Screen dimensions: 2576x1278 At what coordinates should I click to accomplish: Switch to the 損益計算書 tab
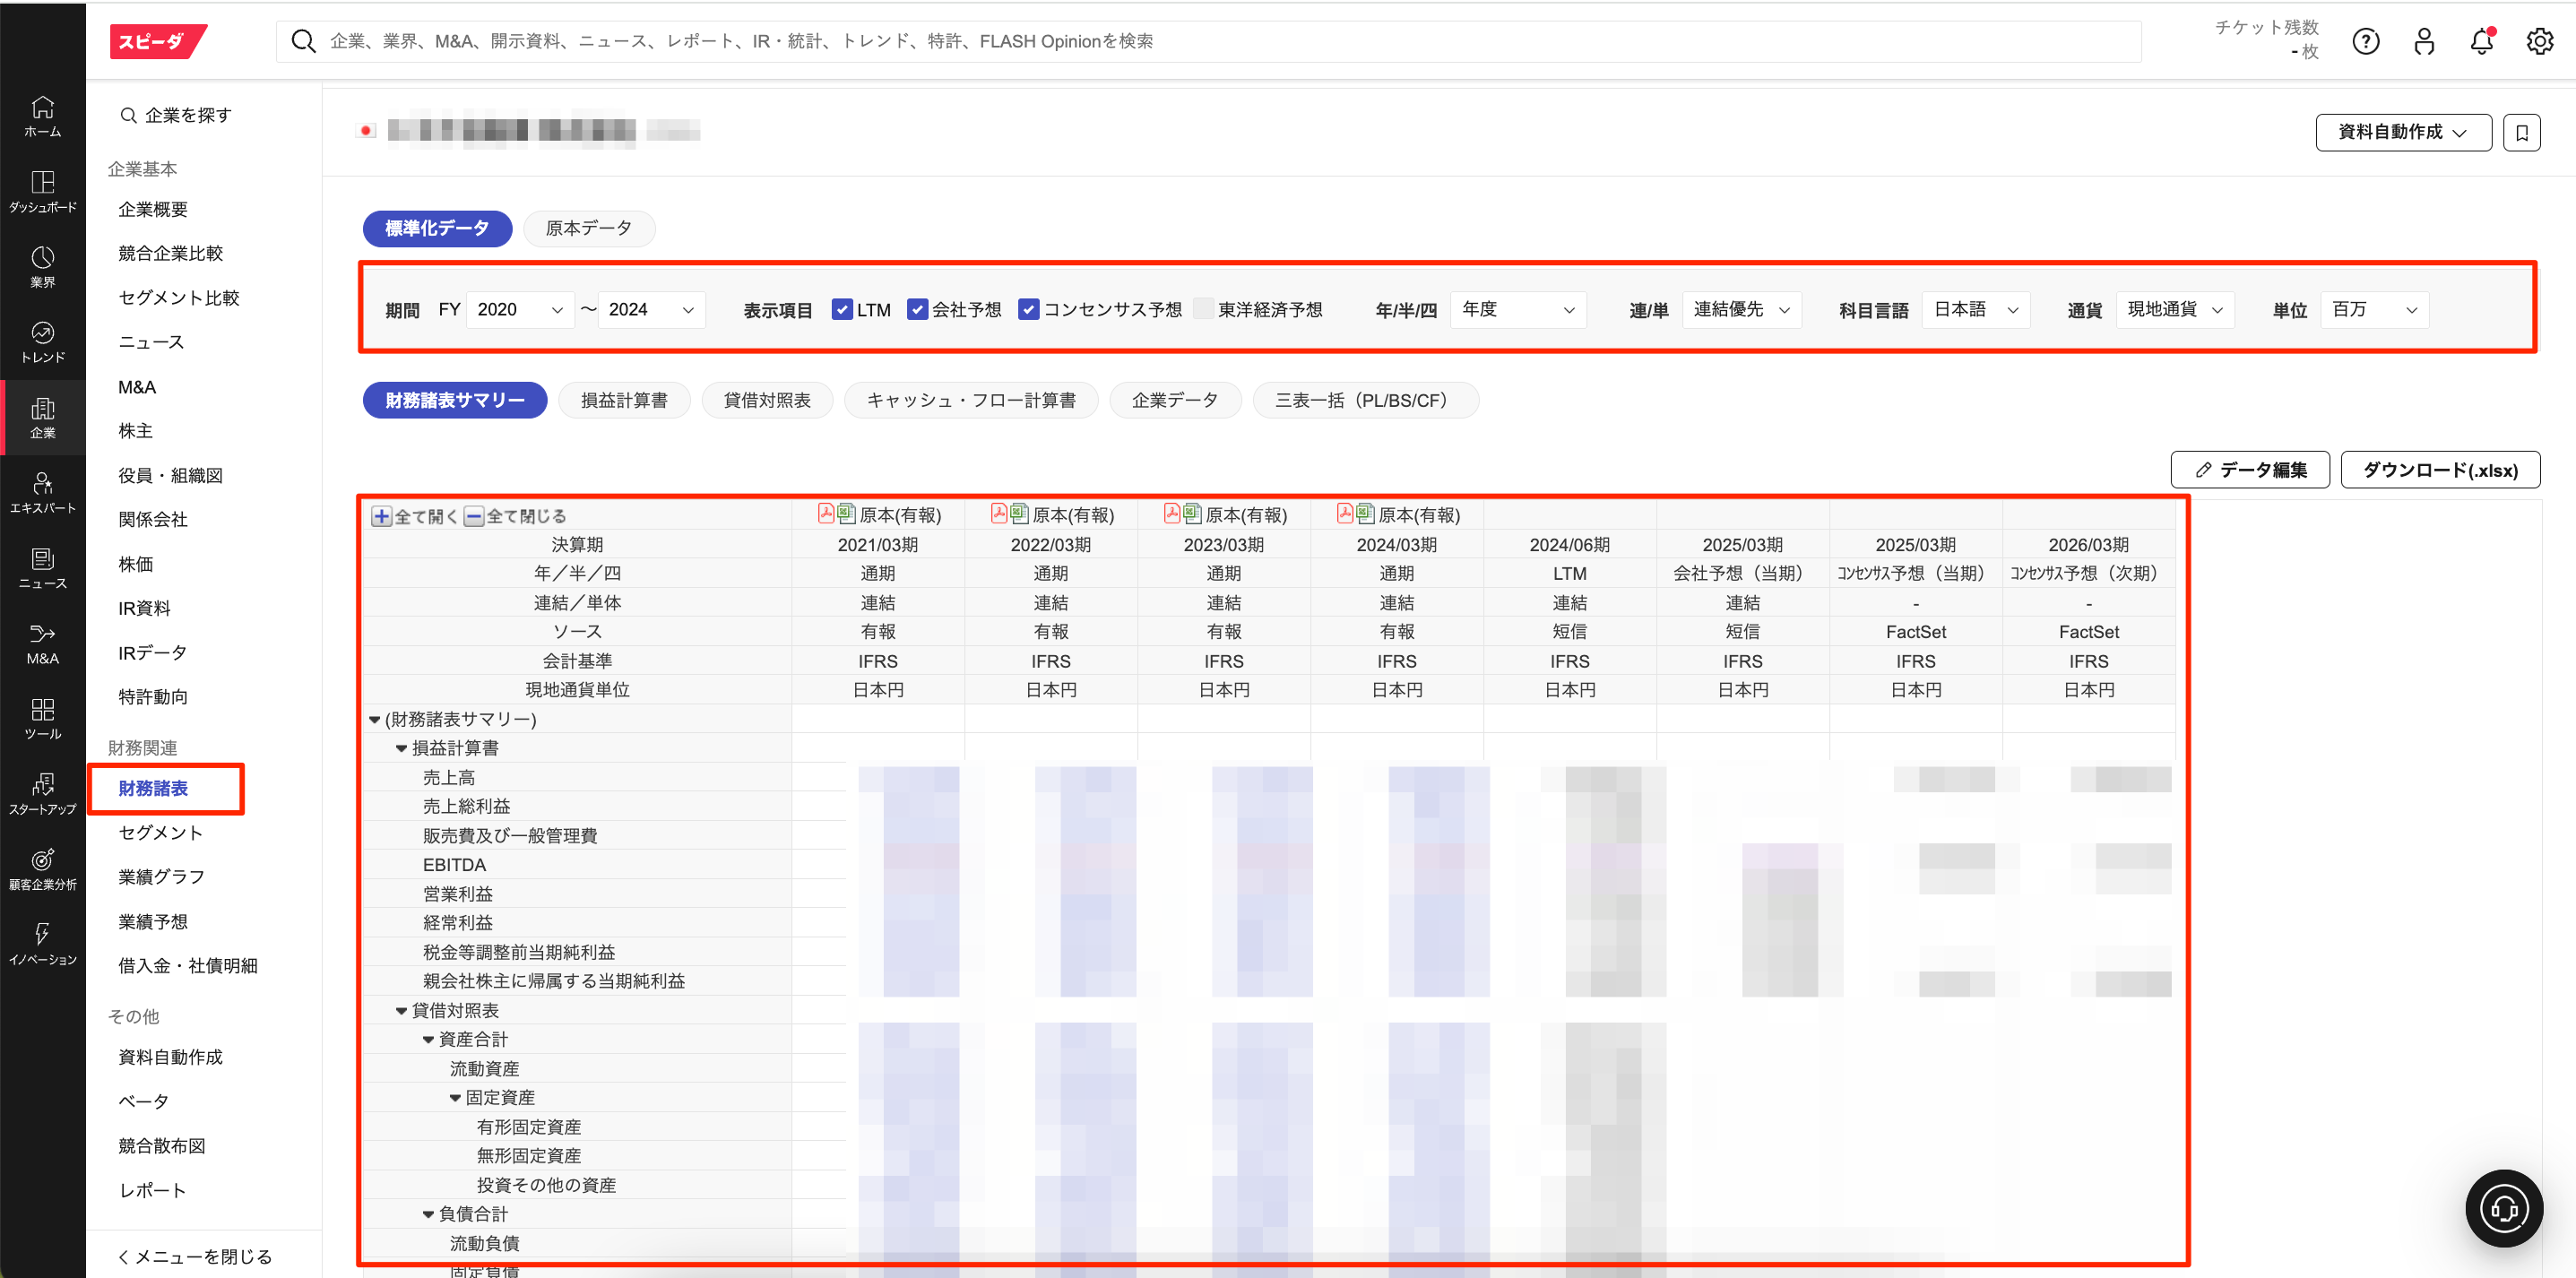(624, 400)
